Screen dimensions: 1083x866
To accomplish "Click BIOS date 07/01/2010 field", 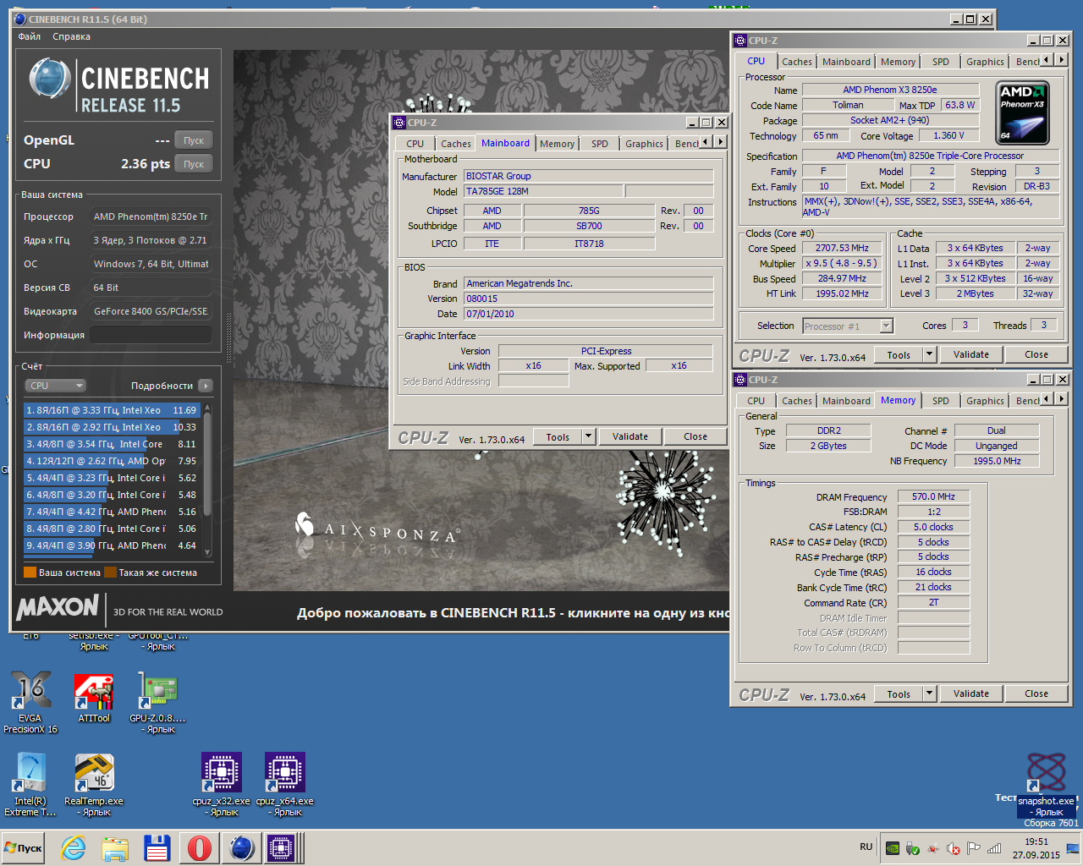I will point(588,314).
